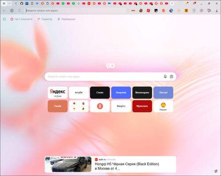Close the active new tab

pos(172,3)
